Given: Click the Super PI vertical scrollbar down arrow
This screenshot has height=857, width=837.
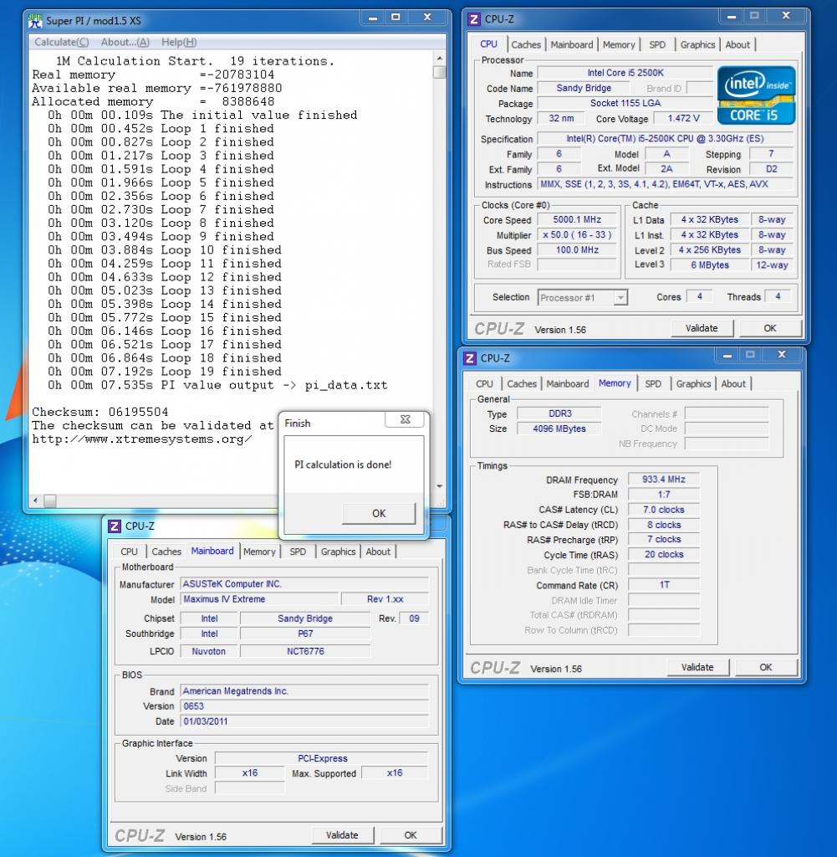Looking at the screenshot, I should pyautogui.click(x=440, y=486).
